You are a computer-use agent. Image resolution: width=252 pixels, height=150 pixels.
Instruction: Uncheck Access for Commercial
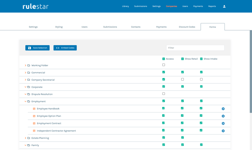point(164,72)
